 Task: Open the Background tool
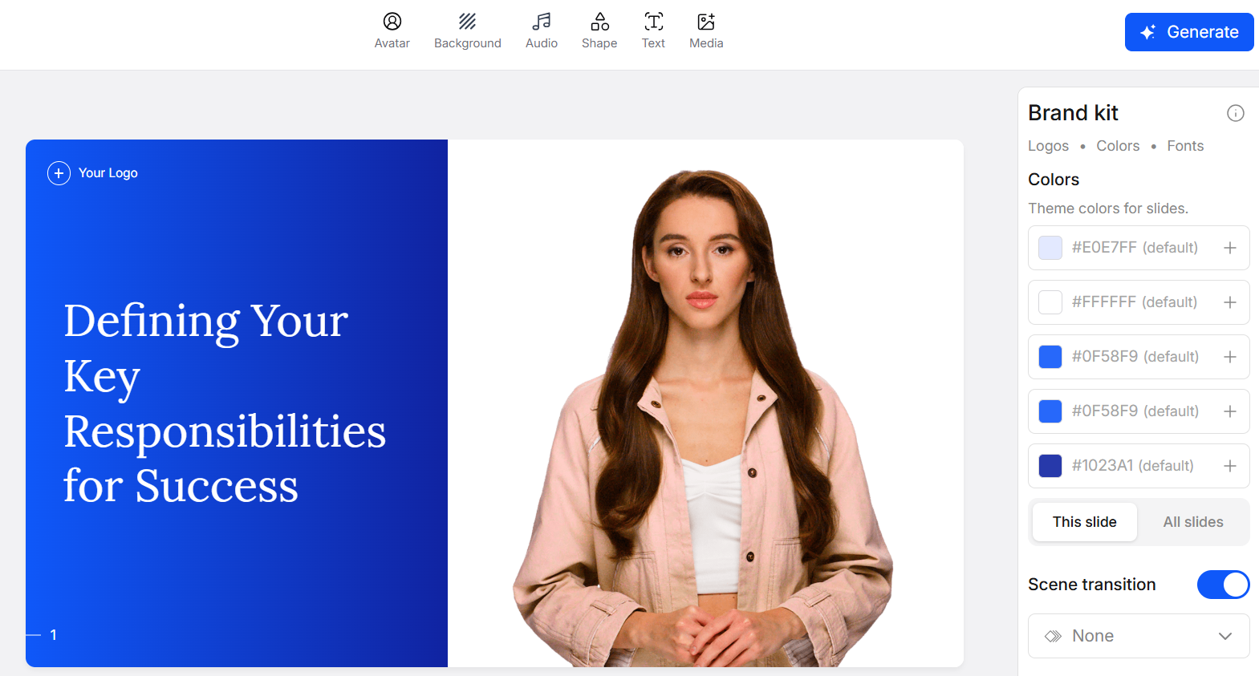[x=467, y=31]
